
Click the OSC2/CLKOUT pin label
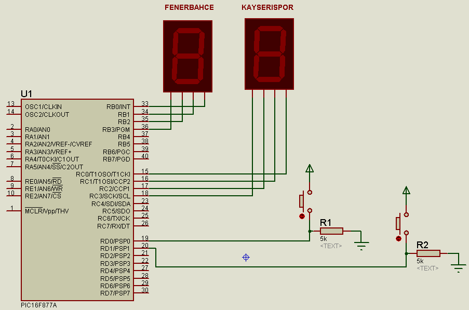pos(47,114)
